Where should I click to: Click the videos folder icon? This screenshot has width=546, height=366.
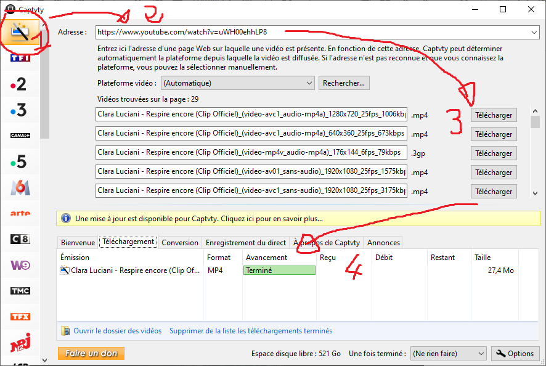(x=65, y=330)
